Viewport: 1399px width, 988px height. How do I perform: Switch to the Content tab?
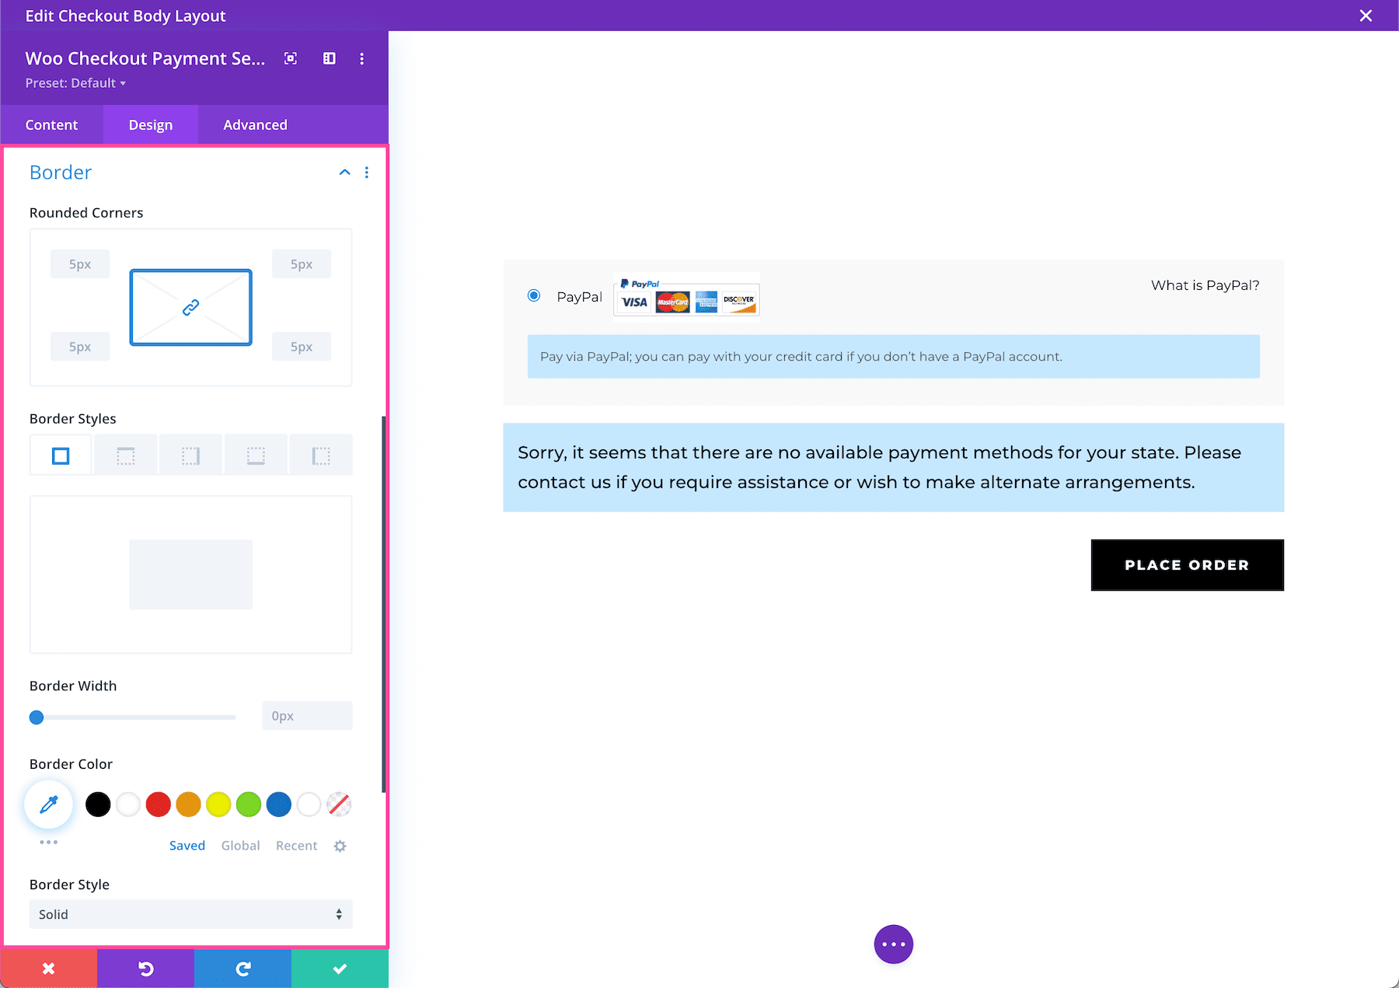point(51,124)
